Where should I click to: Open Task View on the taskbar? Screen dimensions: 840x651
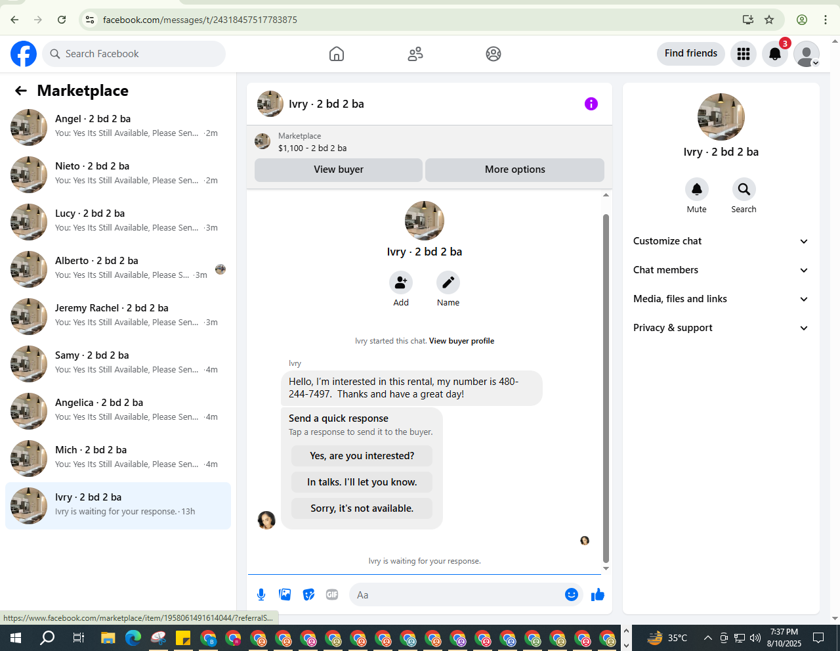coord(78,638)
